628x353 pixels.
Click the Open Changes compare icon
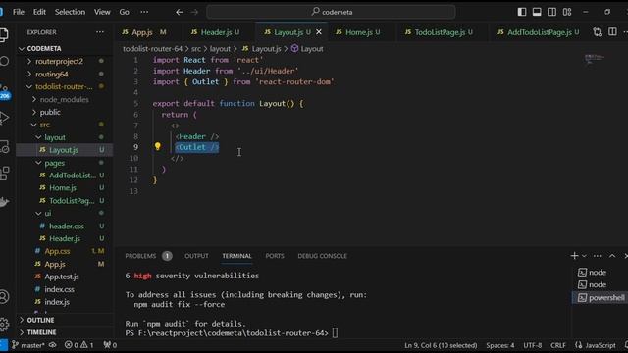tap(598, 32)
